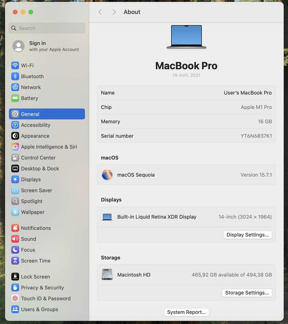The width and height of the screenshot is (288, 324).
Task: Select the Displays sun icon
Action: pyautogui.click(x=15, y=180)
